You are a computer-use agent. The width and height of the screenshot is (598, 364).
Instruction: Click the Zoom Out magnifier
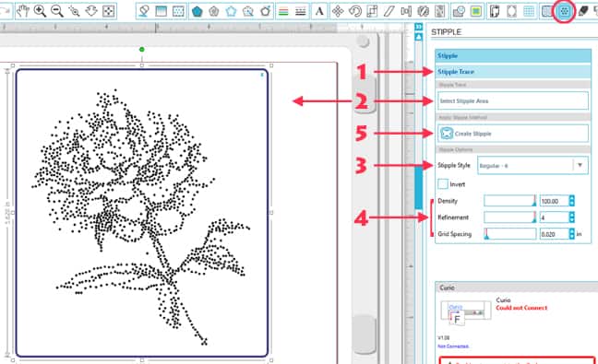click(x=57, y=11)
